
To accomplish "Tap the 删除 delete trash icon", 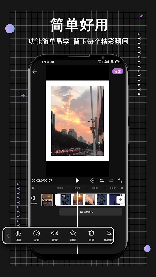I will pos(91,236).
